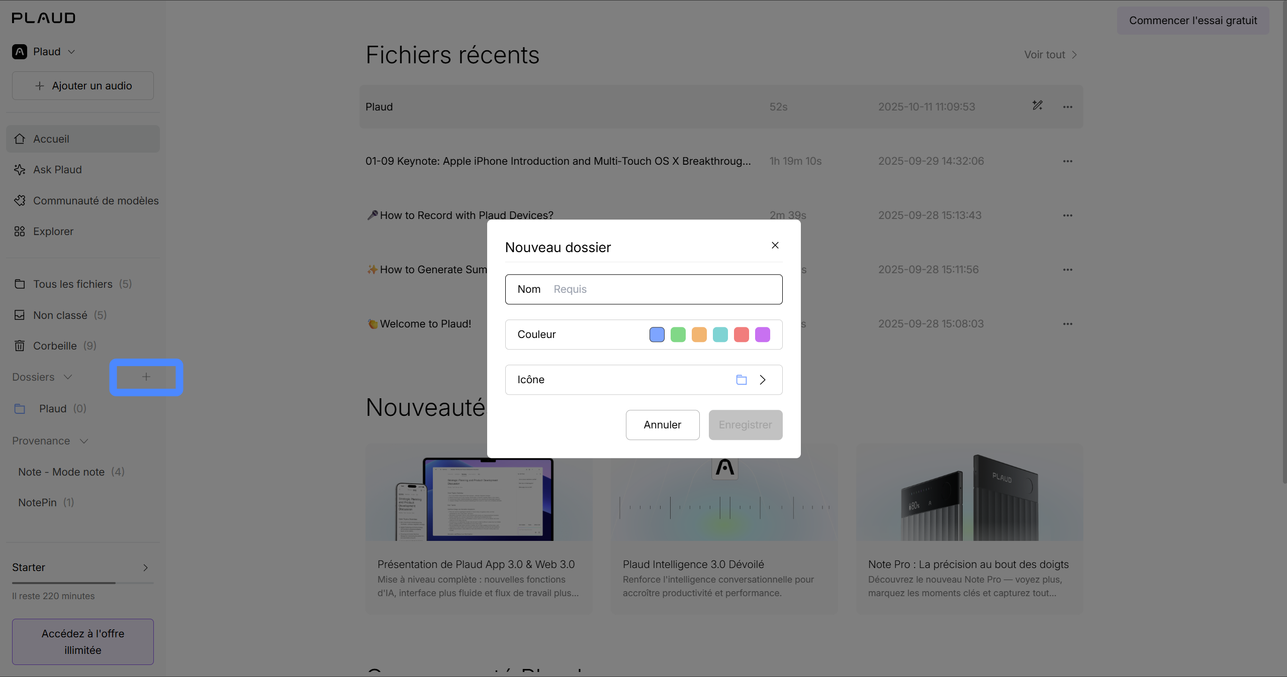Open How to Record with Plaud Devices

coord(459,215)
